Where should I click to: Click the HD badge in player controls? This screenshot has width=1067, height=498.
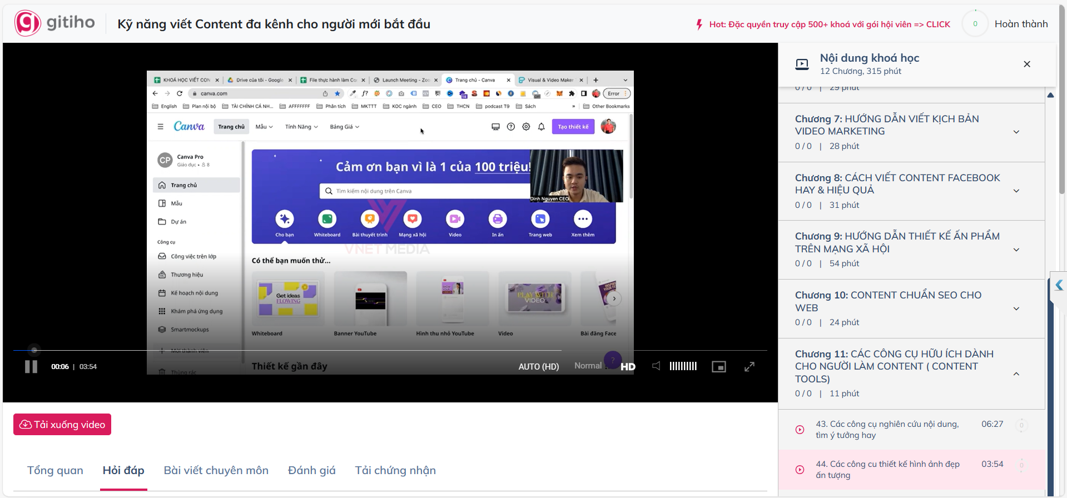tap(628, 367)
